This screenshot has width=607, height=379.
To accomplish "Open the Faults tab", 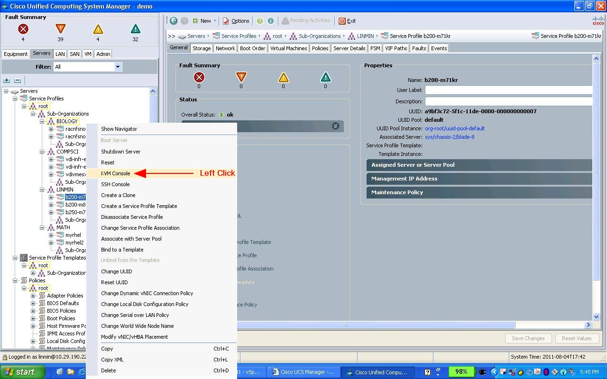I will [419, 48].
